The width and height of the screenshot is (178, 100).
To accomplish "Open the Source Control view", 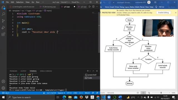I will [x=3, y=21].
